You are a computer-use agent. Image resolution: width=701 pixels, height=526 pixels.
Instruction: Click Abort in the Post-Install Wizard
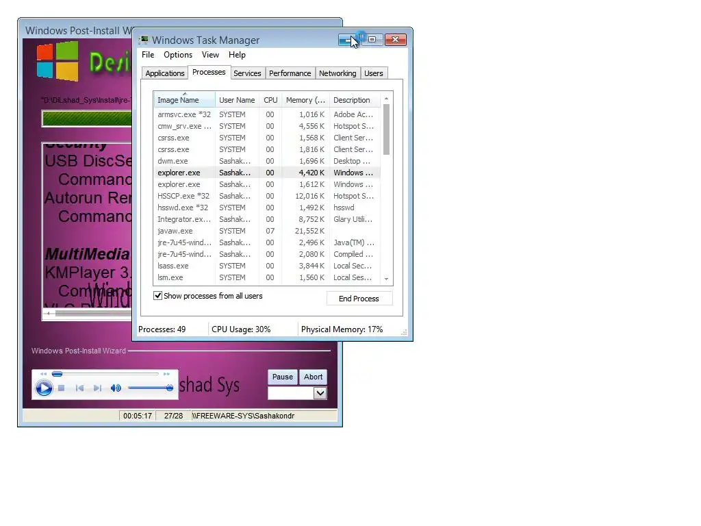click(313, 377)
